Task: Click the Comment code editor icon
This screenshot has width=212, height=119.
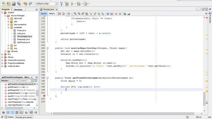Action: [x=125, y=14]
